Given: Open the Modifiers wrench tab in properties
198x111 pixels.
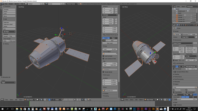Looking at the screenshot, I should point(190,25).
